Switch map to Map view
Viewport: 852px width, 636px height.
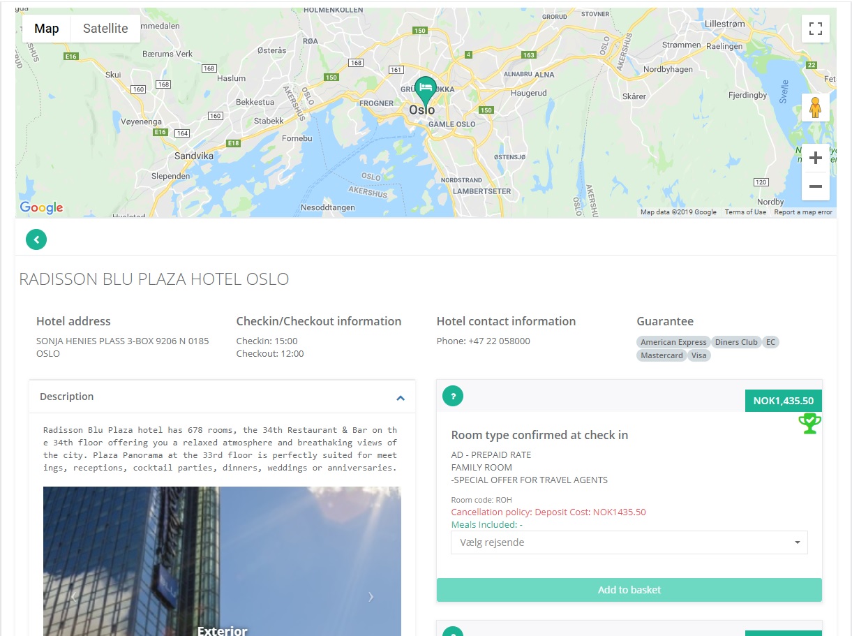click(x=47, y=29)
